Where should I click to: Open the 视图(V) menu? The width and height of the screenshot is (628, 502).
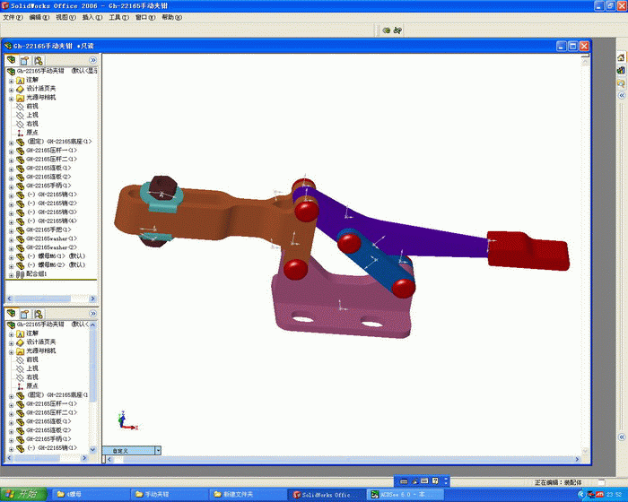(65, 17)
